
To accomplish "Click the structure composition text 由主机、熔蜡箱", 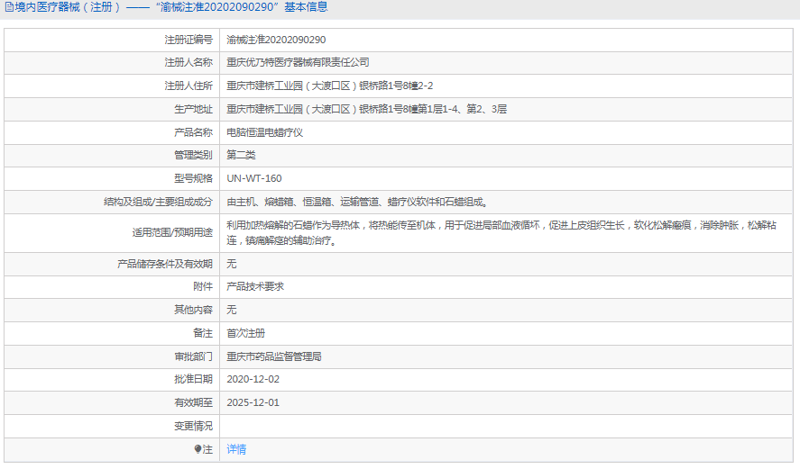I will (x=357, y=202).
